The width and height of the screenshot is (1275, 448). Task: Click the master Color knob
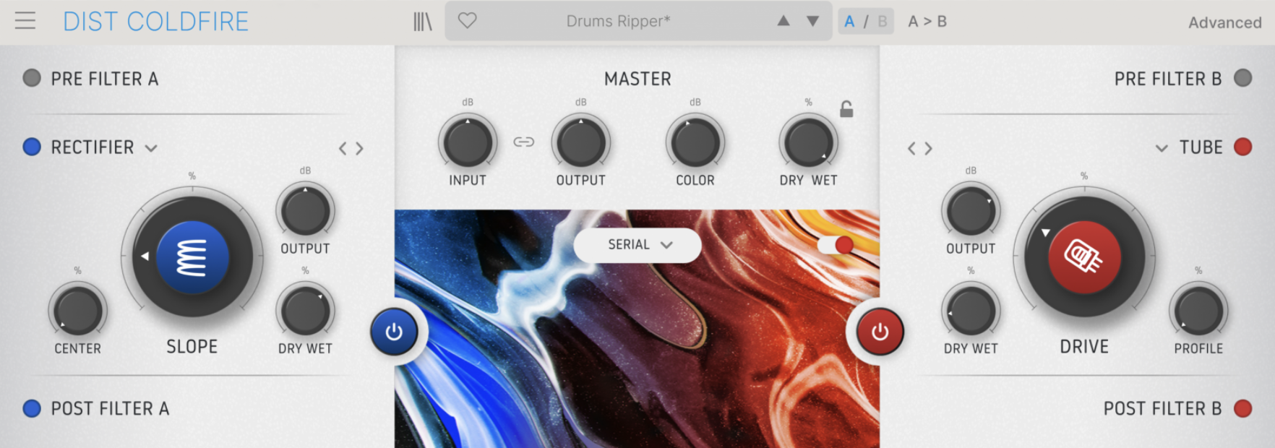[695, 142]
